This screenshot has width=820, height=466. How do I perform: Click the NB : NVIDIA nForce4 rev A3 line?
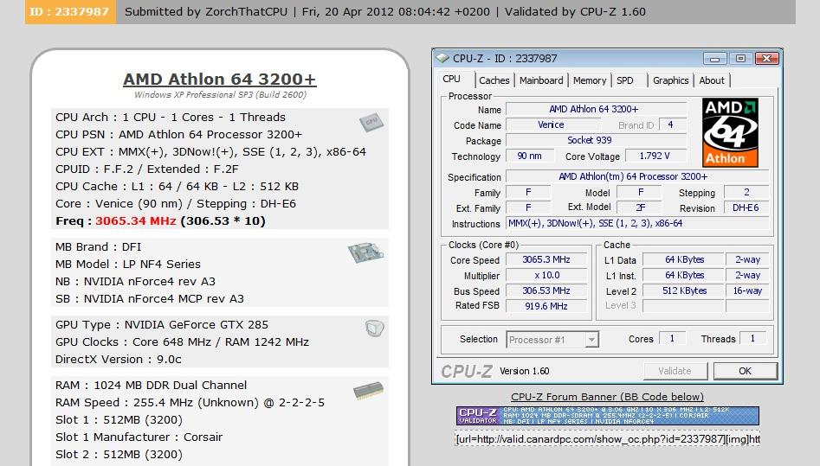click(135, 282)
